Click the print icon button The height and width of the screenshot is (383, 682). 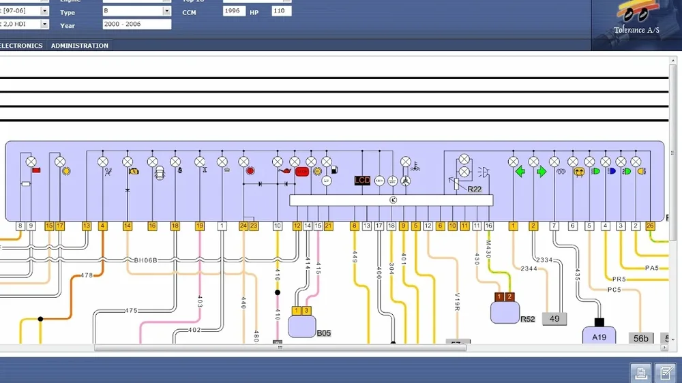coord(640,373)
